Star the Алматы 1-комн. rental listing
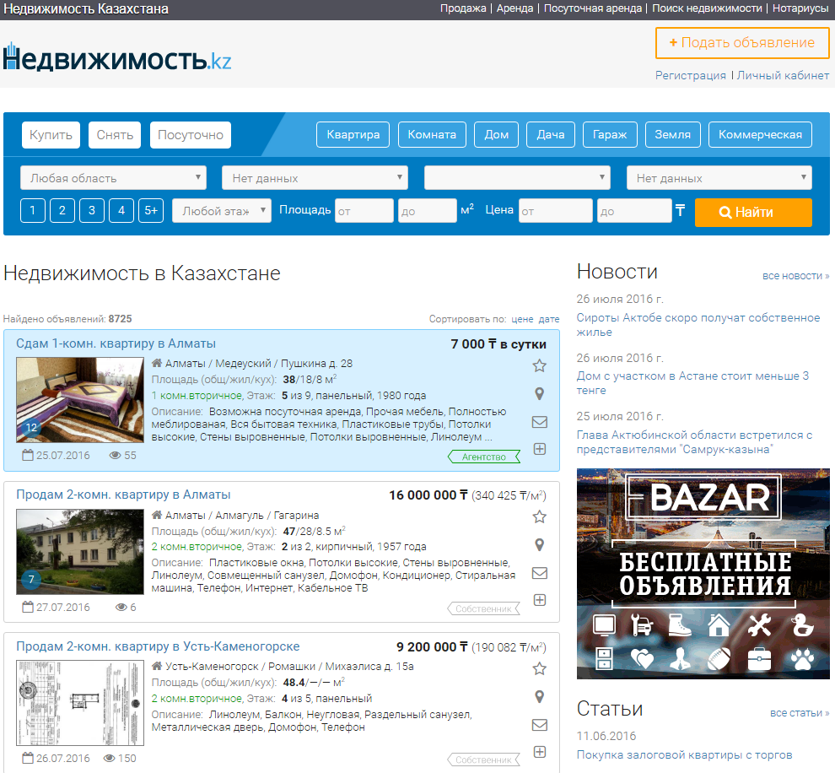The image size is (835, 773). point(540,365)
